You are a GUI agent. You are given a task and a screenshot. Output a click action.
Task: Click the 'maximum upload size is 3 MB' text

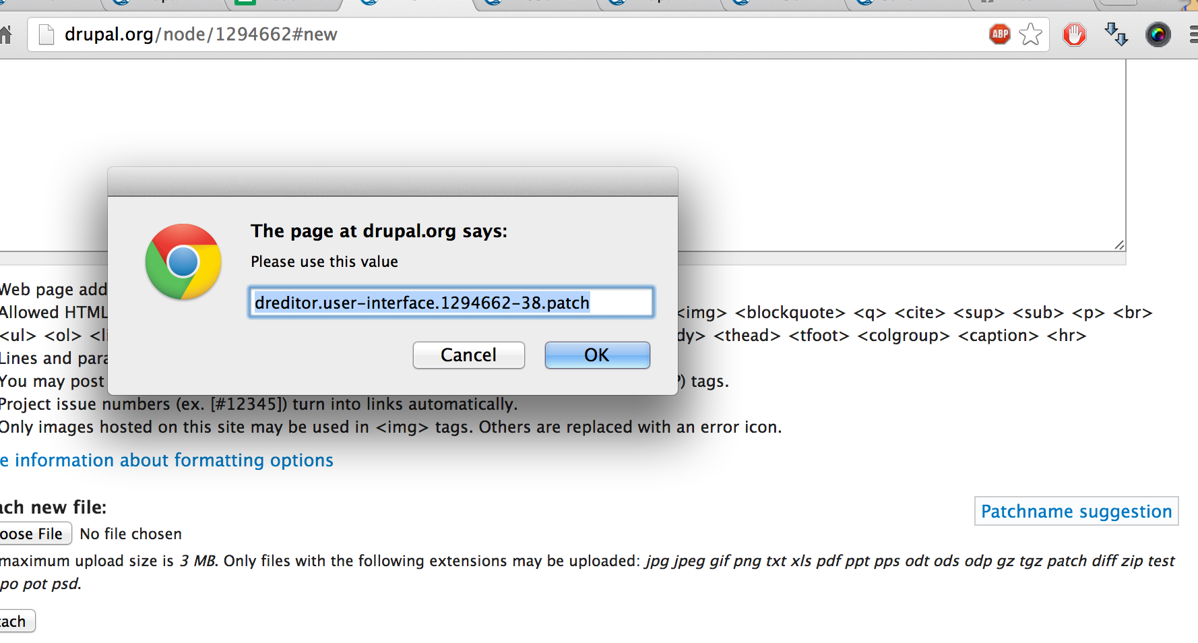coord(109,561)
